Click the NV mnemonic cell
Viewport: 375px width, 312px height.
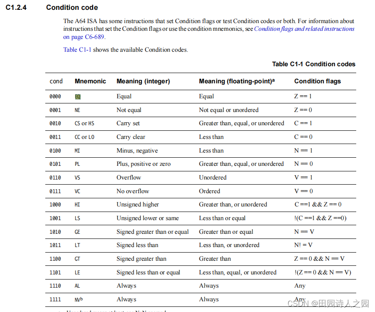coord(79,299)
